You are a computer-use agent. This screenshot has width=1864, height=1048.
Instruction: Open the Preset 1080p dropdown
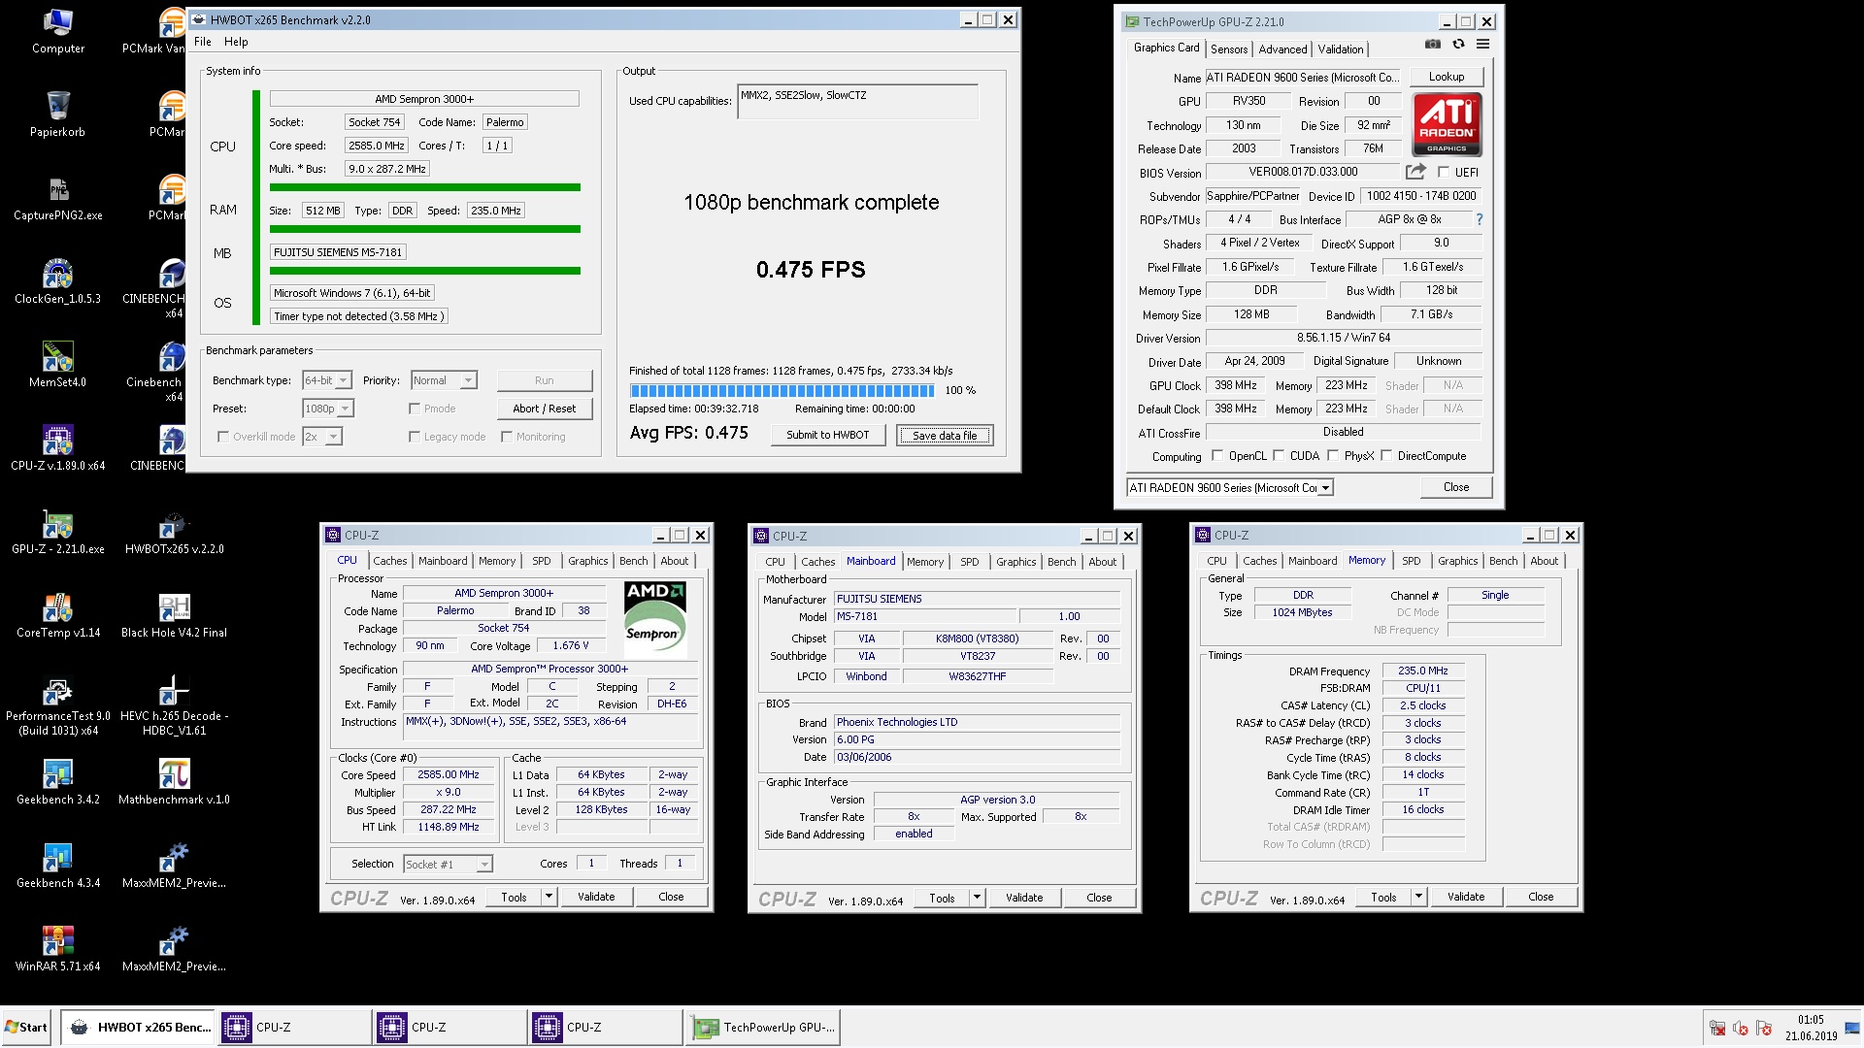327,409
